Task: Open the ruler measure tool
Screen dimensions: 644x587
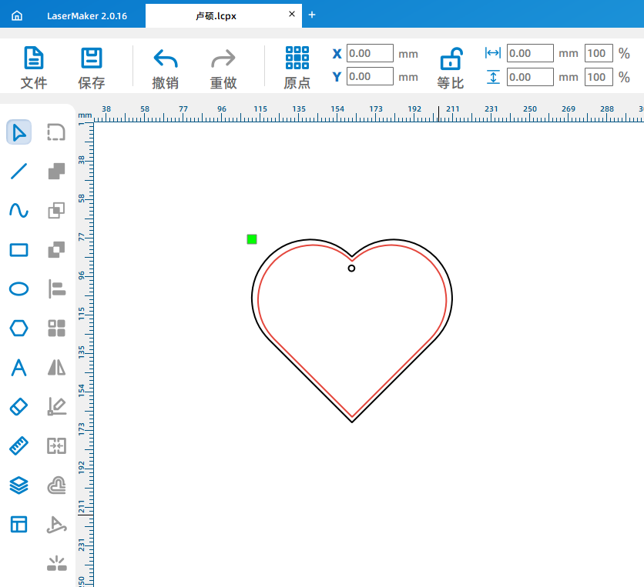Action: point(18,446)
